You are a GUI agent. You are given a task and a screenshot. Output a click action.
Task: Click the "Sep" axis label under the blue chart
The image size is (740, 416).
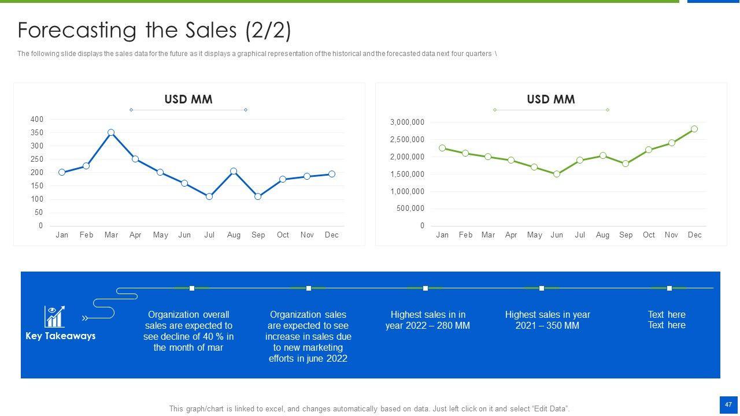point(258,235)
